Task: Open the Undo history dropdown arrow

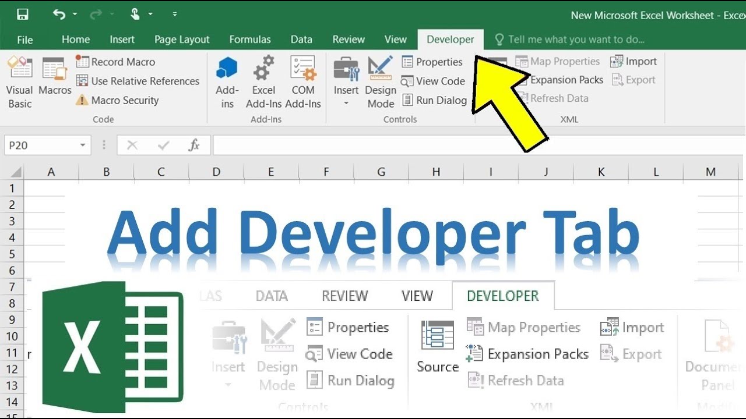Action: coord(75,15)
